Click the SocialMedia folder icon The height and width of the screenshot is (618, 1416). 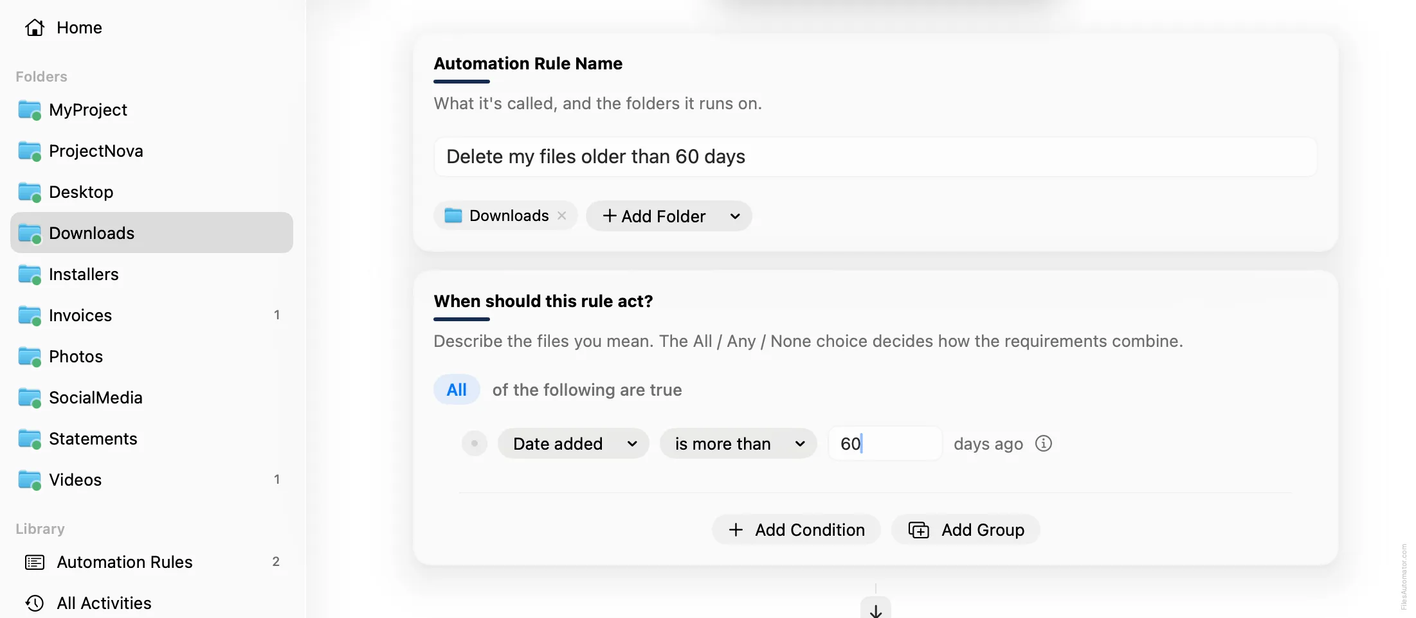tap(30, 398)
